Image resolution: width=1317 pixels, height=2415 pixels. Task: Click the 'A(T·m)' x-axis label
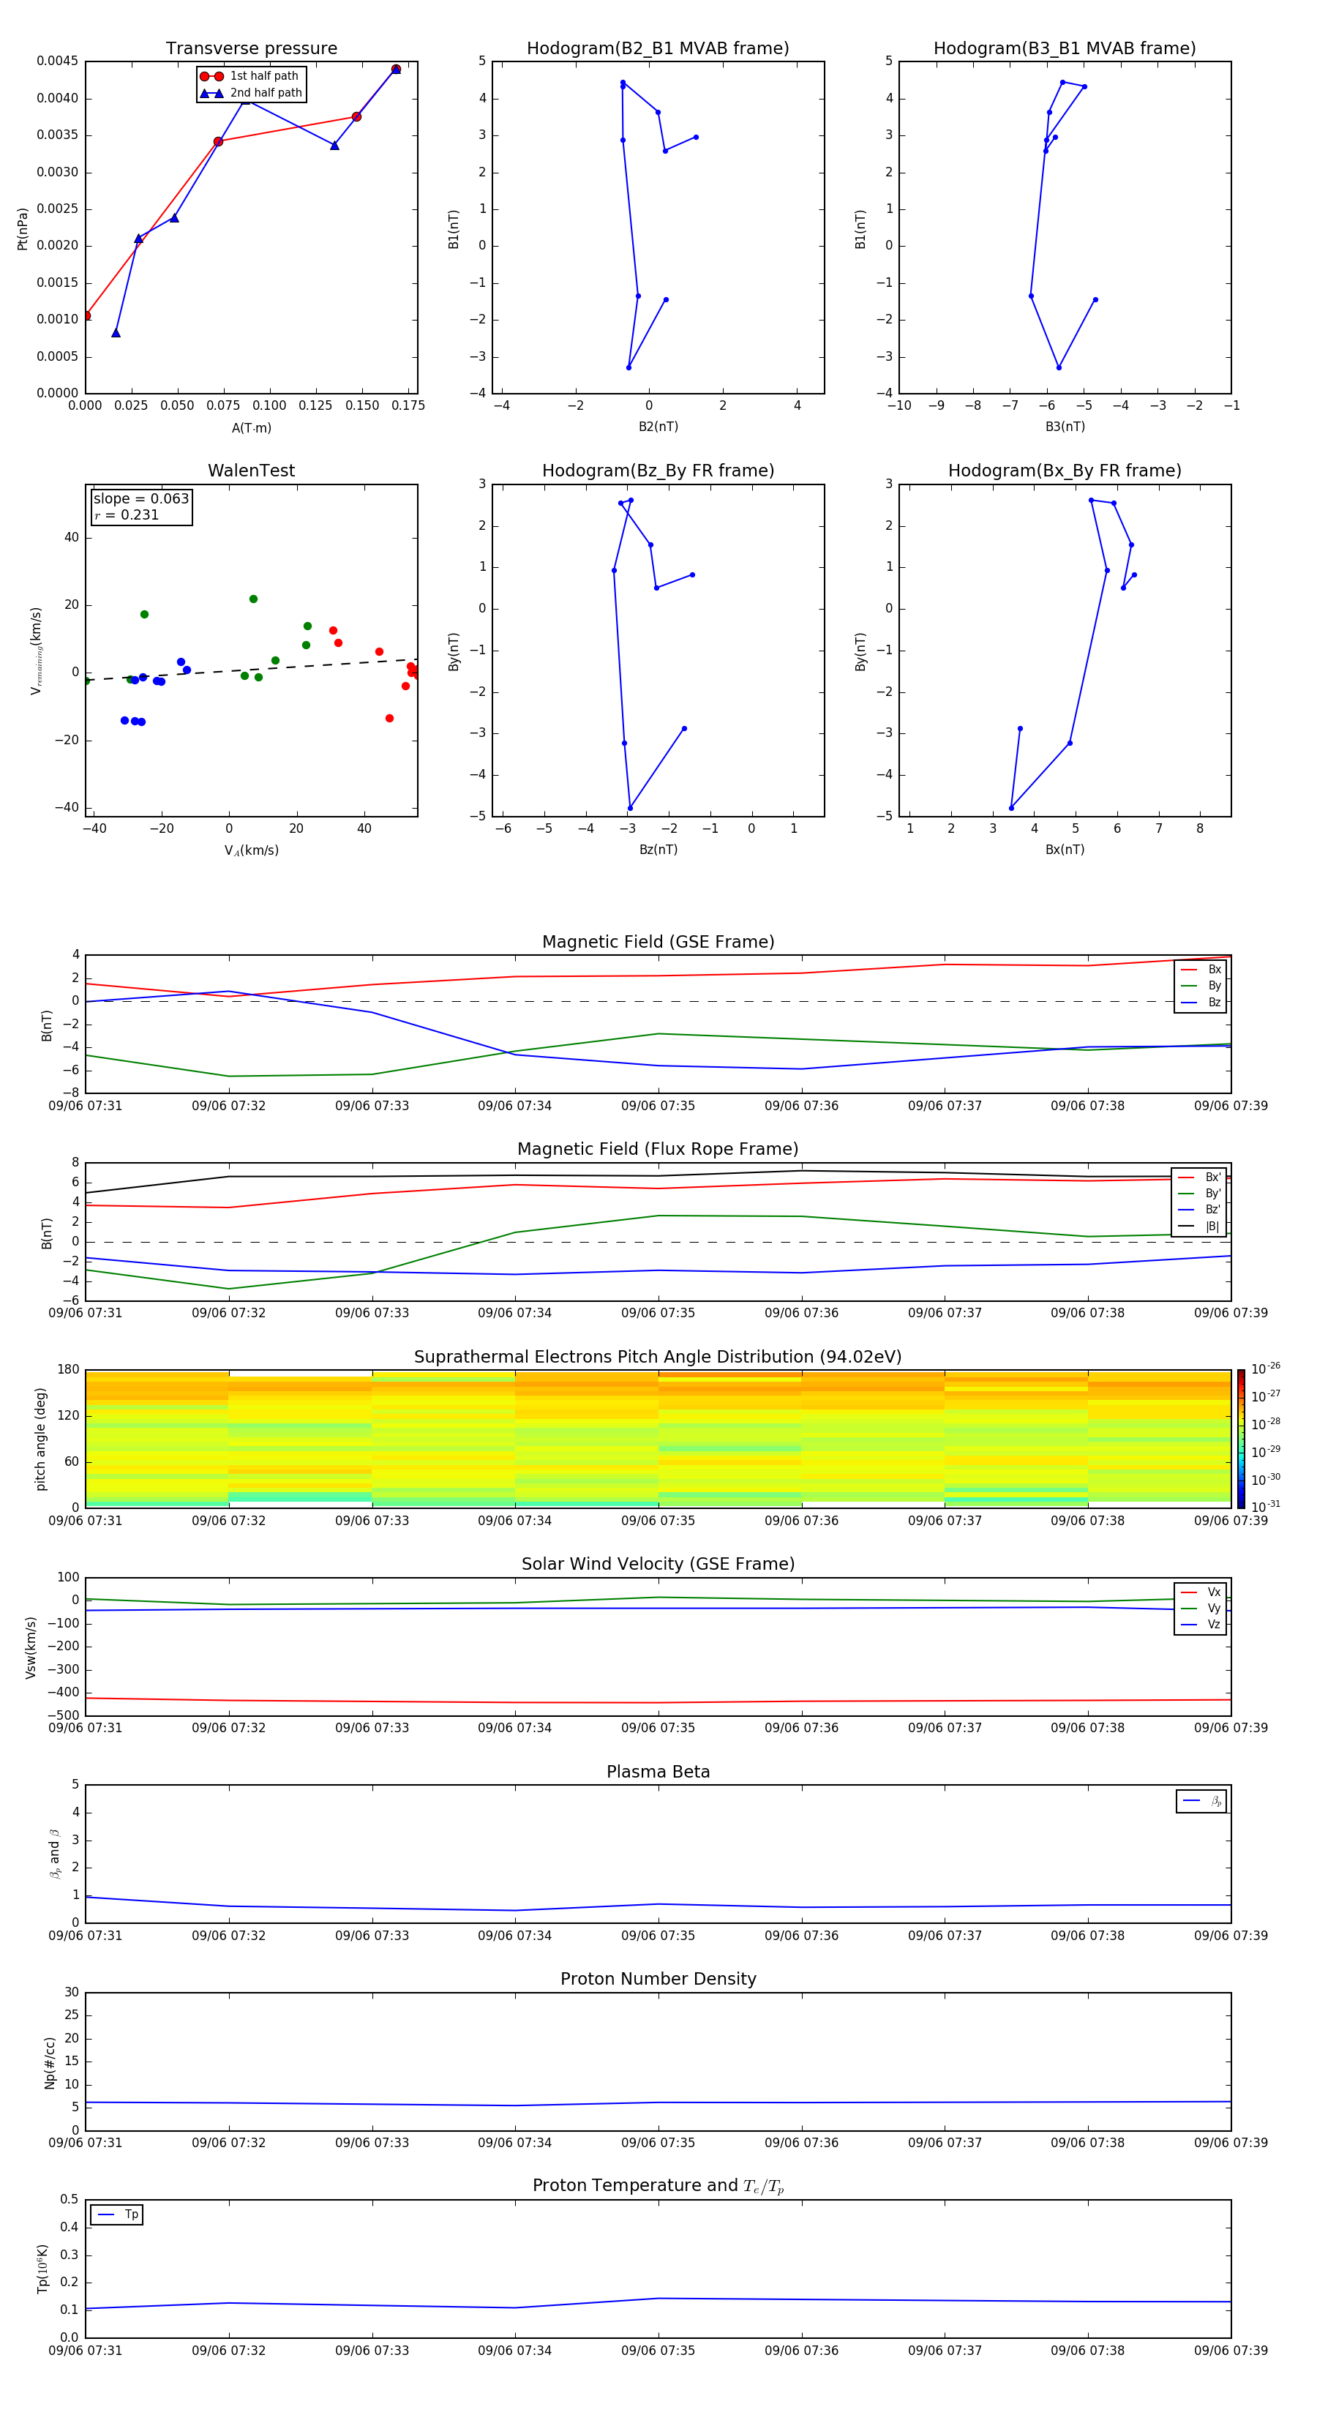[x=251, y=427]
